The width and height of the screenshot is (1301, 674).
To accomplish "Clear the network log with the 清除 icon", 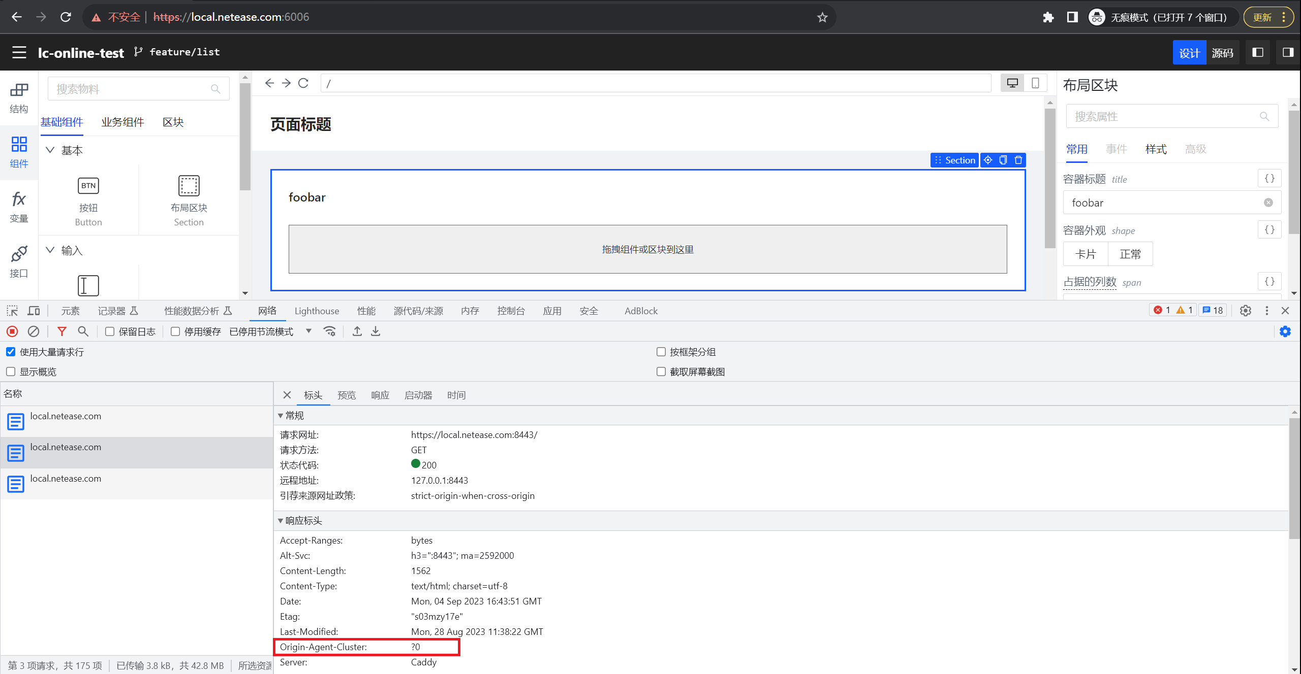I will point(34,331).
